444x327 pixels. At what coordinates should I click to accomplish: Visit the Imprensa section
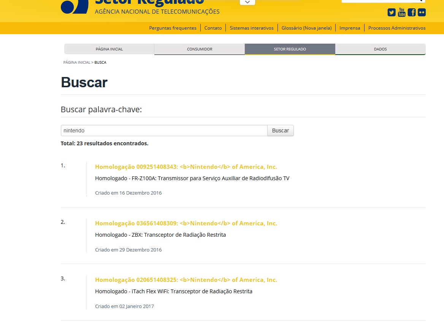tap(350, 28)
